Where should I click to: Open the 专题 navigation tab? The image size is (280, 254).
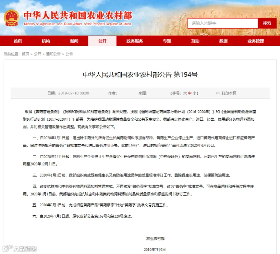(167, 41)
